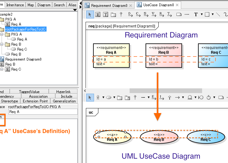The height and width of the screenshot is (163, 228).
Task: Select Requirement Diagram0 in the project tree
Action: point(23,59)
